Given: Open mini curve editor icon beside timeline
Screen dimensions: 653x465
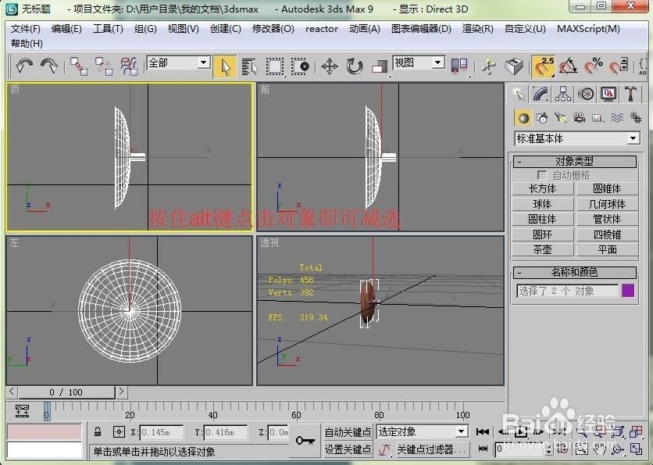Looking at the screenshot, I should tap(22, 411).
